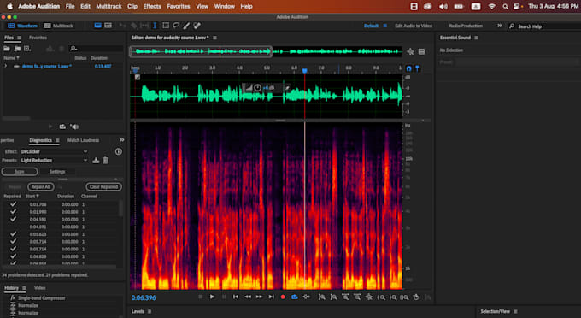
Task: Click the transport Stop button
Action: (x=201, y=297)
